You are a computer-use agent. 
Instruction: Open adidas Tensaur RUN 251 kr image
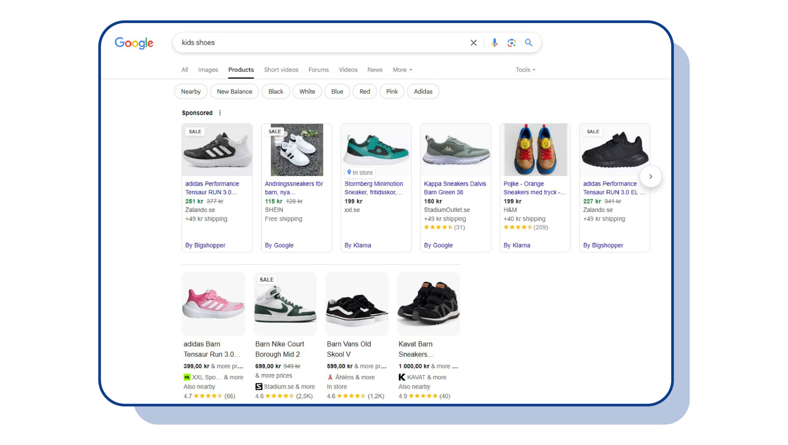point(217,150)
